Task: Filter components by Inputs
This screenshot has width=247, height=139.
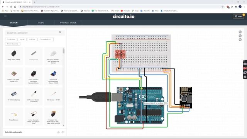Action: [22, 39]
